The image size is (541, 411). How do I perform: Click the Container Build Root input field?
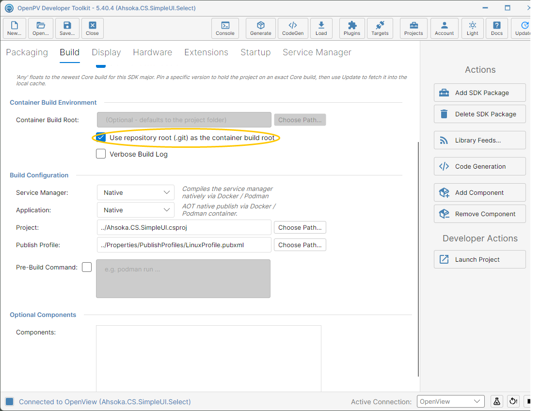pyautogui.click(x=184, y=120)
